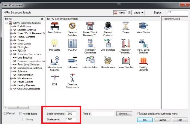
Task: Select Pressure/Temperature Sw in the menu tree
Action: pyautogui.click(x=31, y=61)
